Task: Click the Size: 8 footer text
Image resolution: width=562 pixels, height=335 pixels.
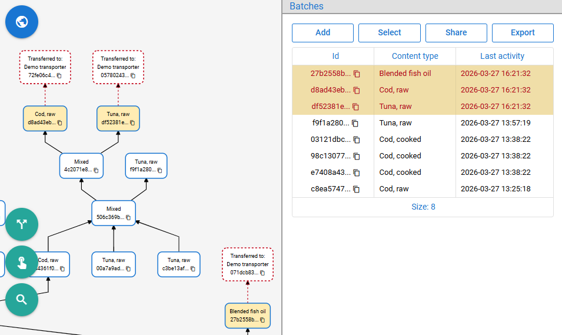Action: pyautogui.click(x=423, y=207)
